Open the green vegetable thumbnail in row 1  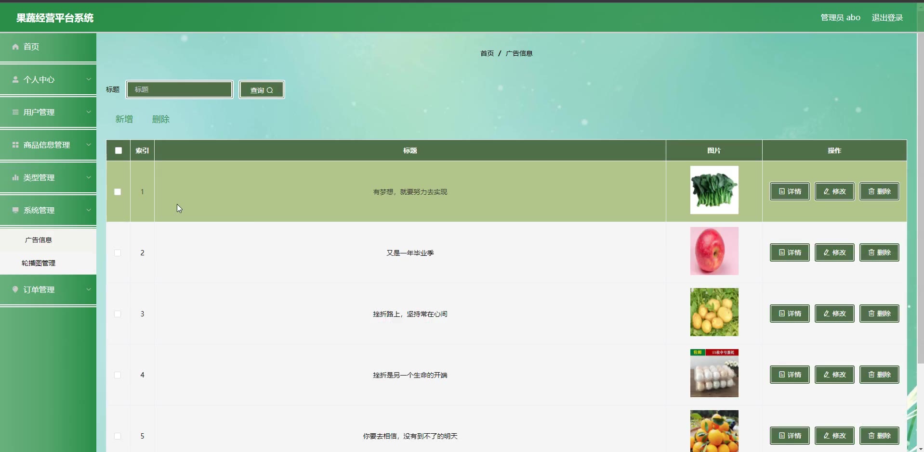pos(714,190)
